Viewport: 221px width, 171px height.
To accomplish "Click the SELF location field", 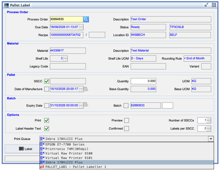I will pyautogui.click(x=190, y=35).
